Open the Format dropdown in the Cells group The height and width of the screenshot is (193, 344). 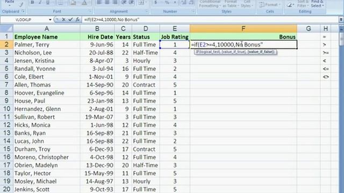[x=270, y=5]
